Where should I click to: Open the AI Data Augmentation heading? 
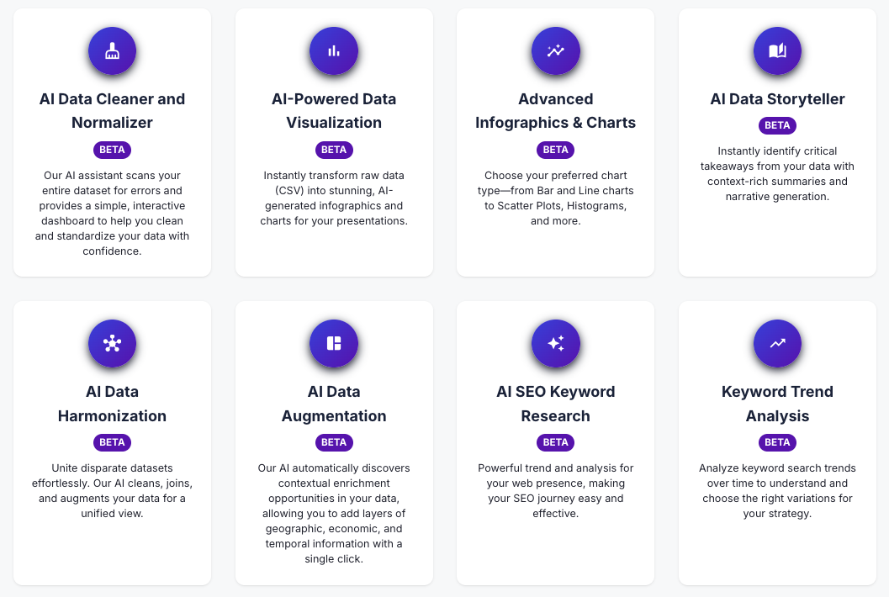[x=334, y=404]
